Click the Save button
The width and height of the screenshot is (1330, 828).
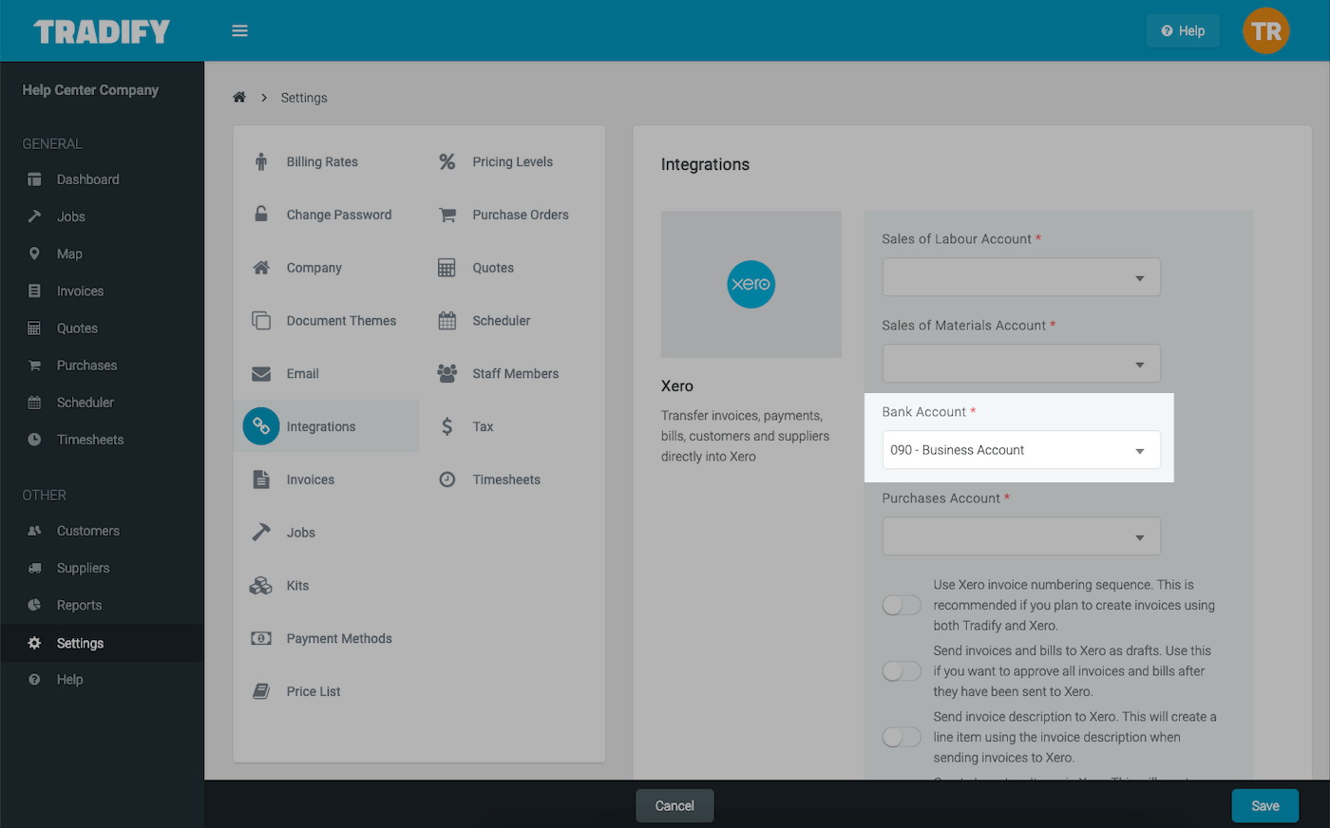click(x=1265, y=806)
